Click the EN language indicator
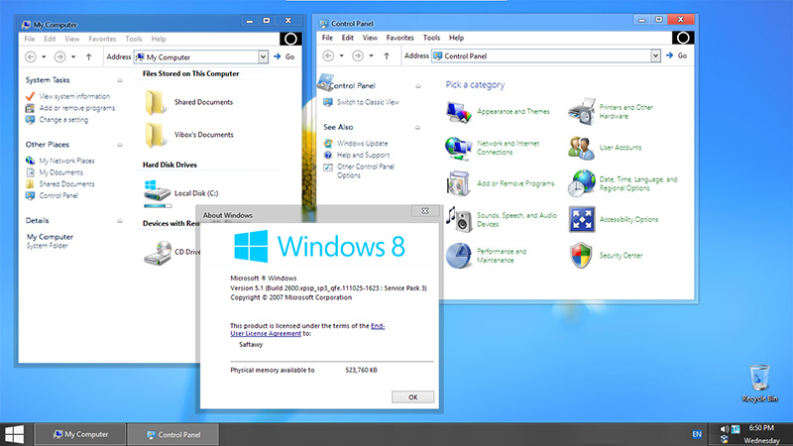Screen dimensions: 793x446 697,434
